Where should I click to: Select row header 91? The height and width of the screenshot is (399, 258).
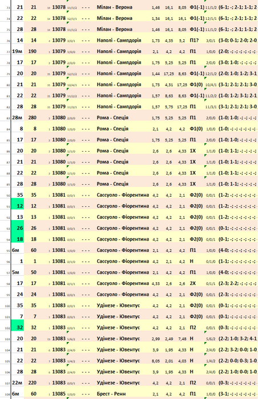point(7,207)
